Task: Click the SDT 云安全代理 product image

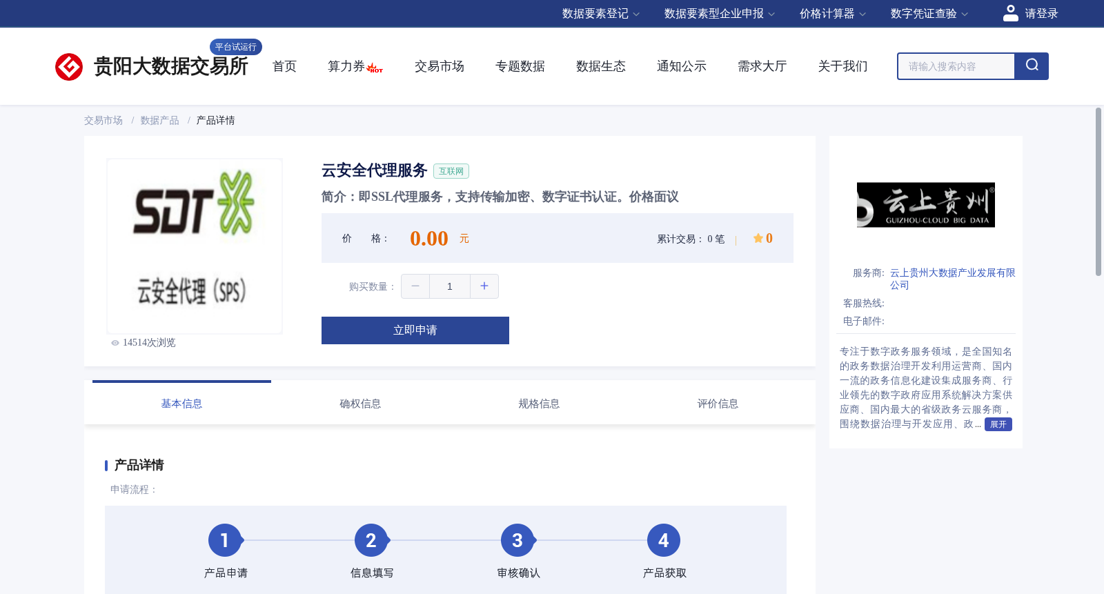Action: (195, 246)
